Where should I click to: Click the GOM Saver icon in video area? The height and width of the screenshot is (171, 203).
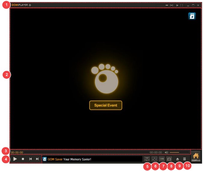pyautogui.click(x=192, y=16)
